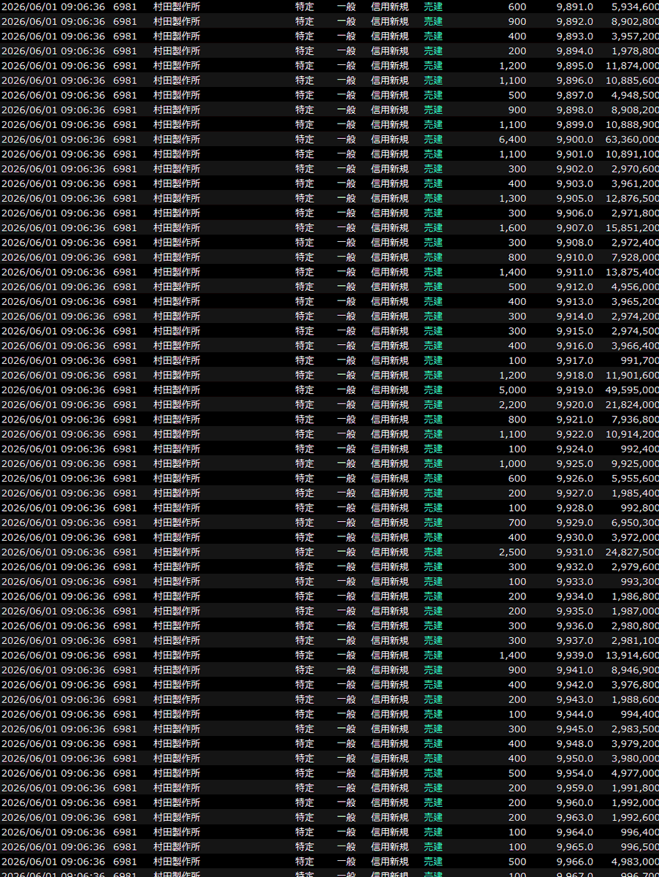This screenshot has width=659, height=877.
Task: Click the quantity 1,600
Action: coord(512,227)
